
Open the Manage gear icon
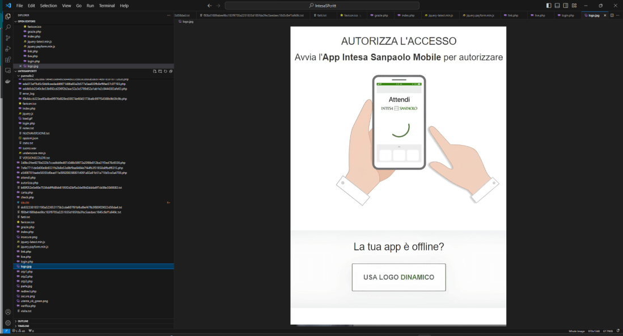pyautogui.click(x=8, y=322)
